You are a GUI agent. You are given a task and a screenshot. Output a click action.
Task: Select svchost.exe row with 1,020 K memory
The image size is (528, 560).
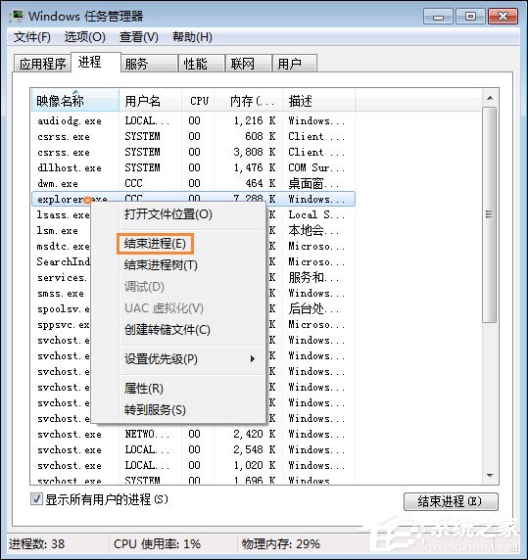tap(193, 466)
